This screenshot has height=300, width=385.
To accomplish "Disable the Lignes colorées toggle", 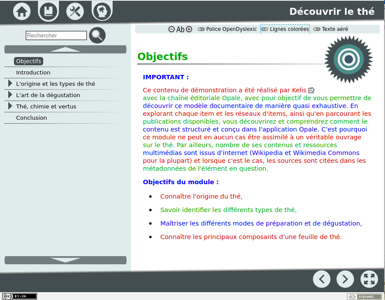I will click(265, 29).
